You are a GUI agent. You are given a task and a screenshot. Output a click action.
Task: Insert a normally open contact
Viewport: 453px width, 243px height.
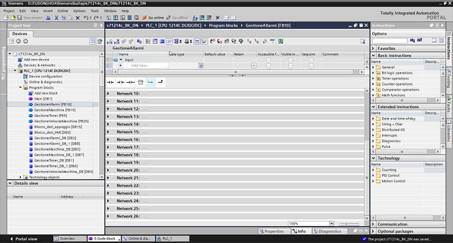[x=110, y=82]
